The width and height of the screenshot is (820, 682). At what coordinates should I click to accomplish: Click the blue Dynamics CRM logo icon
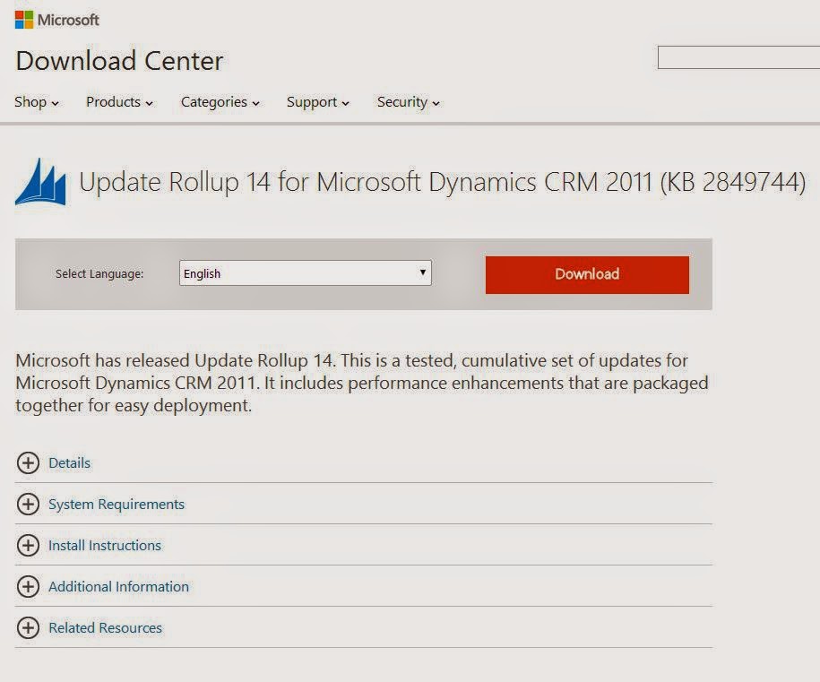[x=41, y=182]
